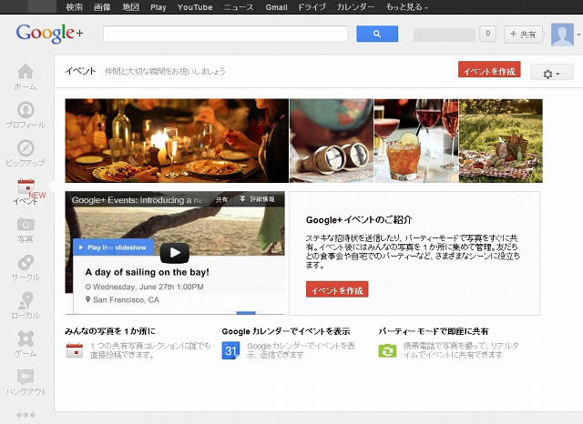The height and width of the screenshot is (424, 583).
Task: Click the picnic on grass photo
Action: point(501,140)
